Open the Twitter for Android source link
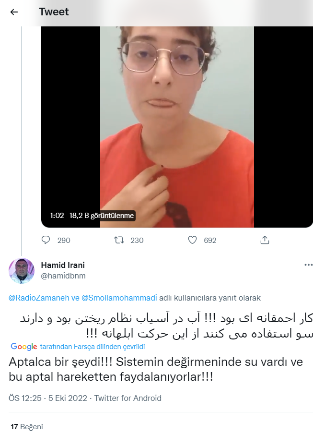 tap(128, 398)
